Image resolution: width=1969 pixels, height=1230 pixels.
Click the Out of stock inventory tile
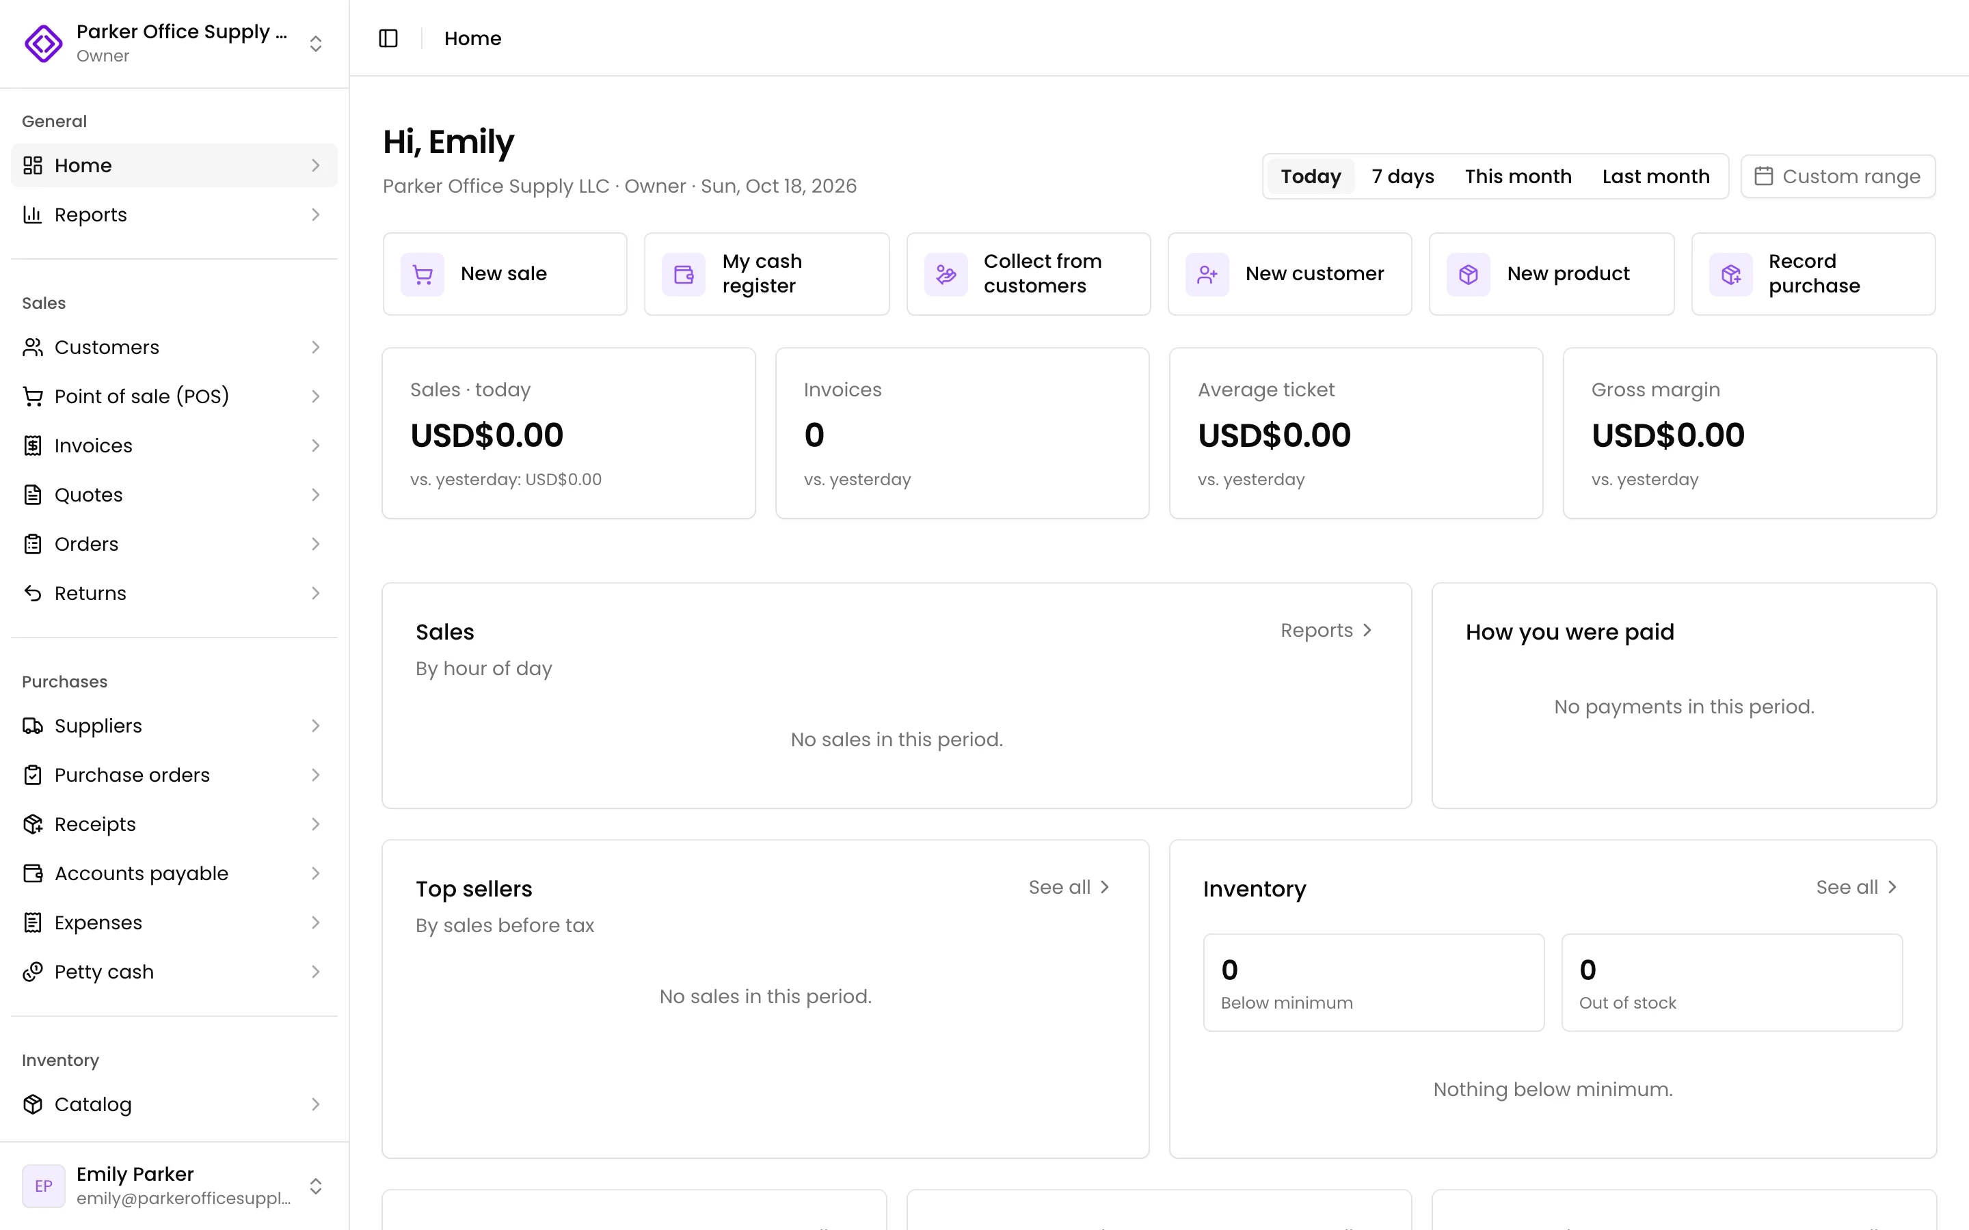[1731, 983]
